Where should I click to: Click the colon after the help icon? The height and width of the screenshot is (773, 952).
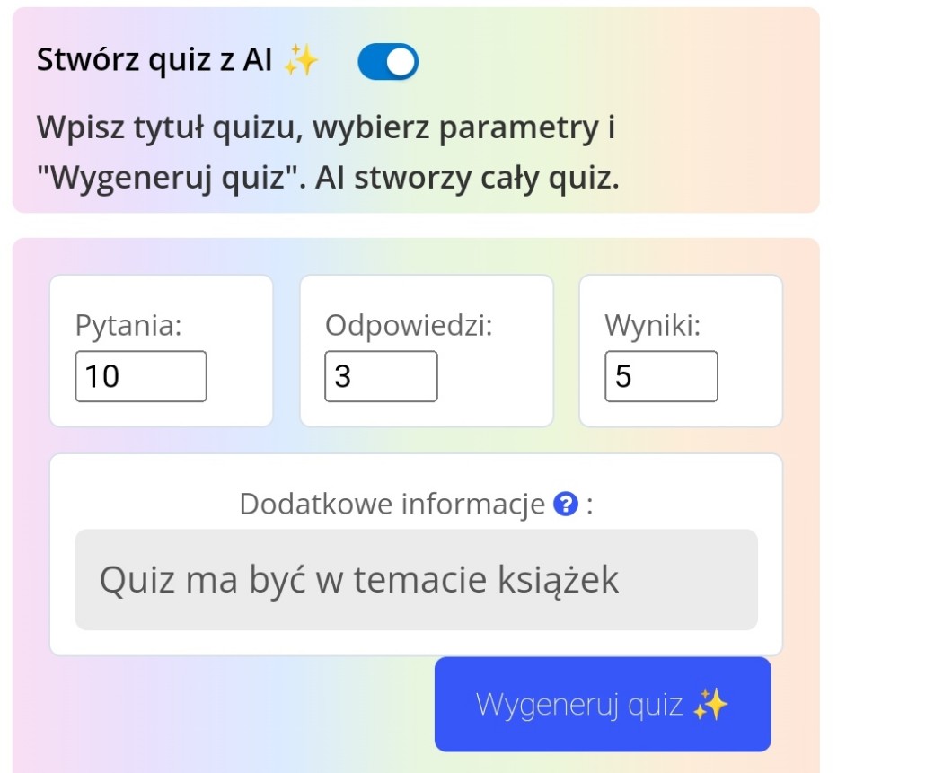pos(589,506)
